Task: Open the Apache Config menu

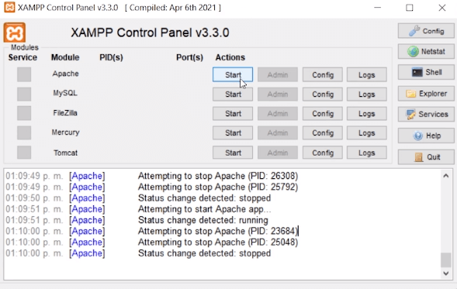Action: coord(322,75)
